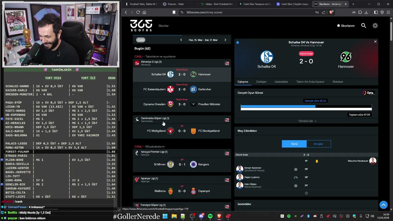Click the 365scores logo
The height and width of the screenshot is (221, 393).
click(141, 25)
